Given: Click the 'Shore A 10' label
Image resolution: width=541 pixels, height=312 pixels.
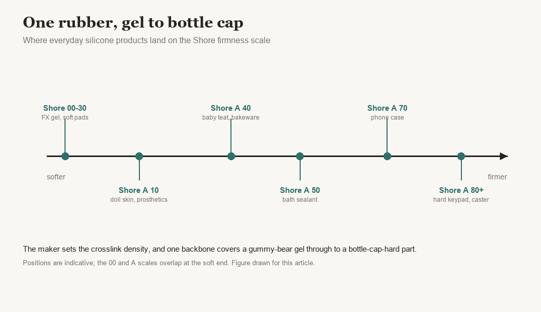Looking at the screenshot, I should click(139, 190).
